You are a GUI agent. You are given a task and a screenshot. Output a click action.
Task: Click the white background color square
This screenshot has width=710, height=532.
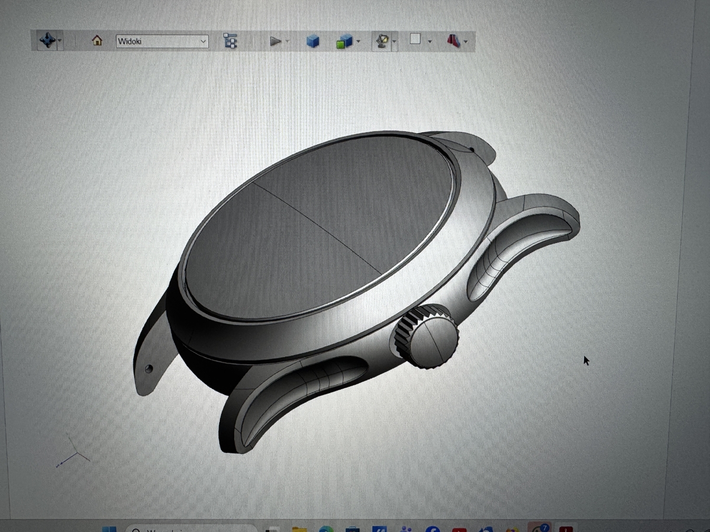click(x=415, y=40)
